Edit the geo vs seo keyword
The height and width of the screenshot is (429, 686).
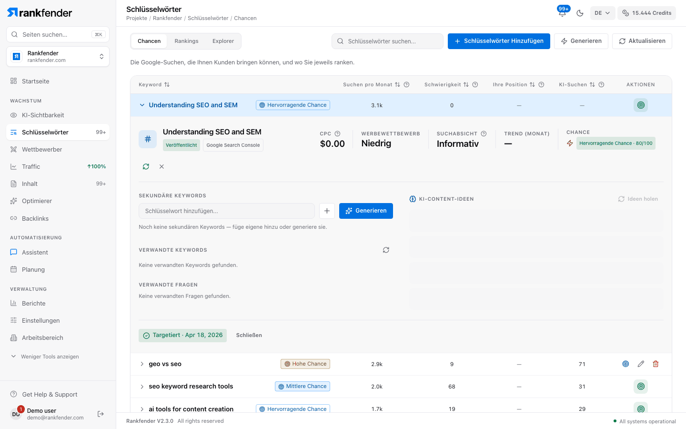pyautogui.click(x=641, y=364)
